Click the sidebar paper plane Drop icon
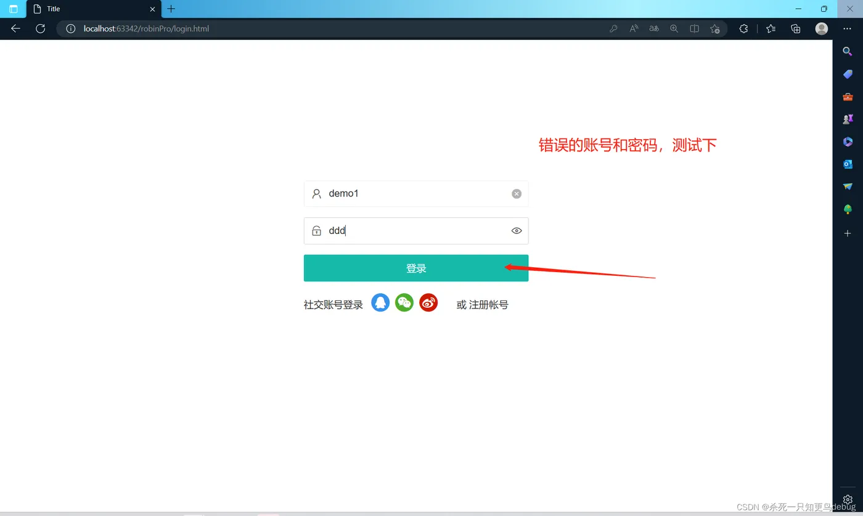The width and height of the screenshot is (863, 516). [848, 187]
